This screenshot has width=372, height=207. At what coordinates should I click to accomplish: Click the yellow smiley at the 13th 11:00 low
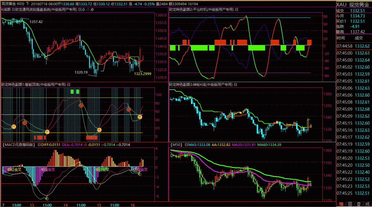click(47, 132)
